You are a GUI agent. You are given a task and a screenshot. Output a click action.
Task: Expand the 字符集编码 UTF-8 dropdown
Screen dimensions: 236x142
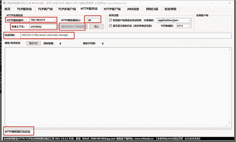coord(189,26)
